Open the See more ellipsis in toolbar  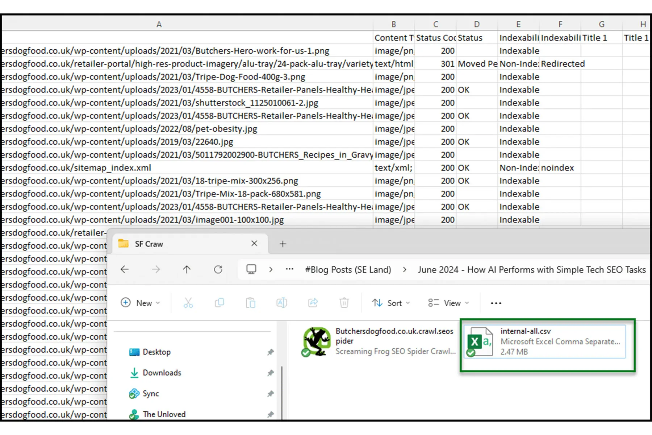(x=496, y=303)
